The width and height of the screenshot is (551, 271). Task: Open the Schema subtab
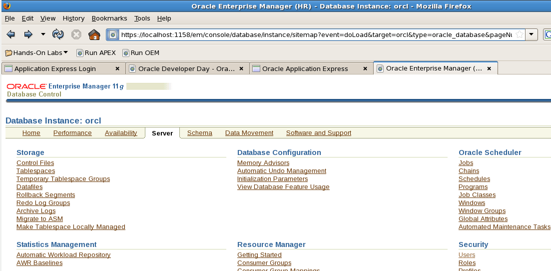point(200,132)
